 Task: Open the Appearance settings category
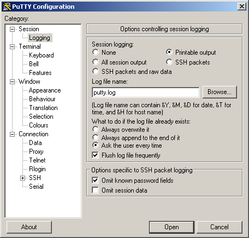pyautogui.click(x=45, y=90)
